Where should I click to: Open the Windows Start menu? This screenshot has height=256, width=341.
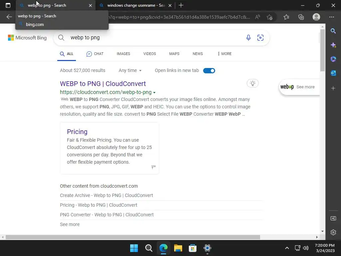pos(134,248)
